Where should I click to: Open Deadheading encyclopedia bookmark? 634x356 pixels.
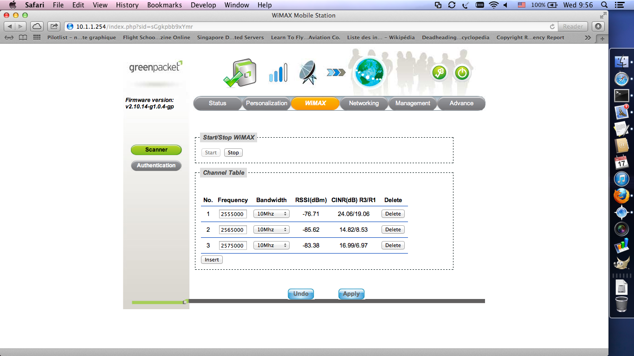tap(455, 38)
